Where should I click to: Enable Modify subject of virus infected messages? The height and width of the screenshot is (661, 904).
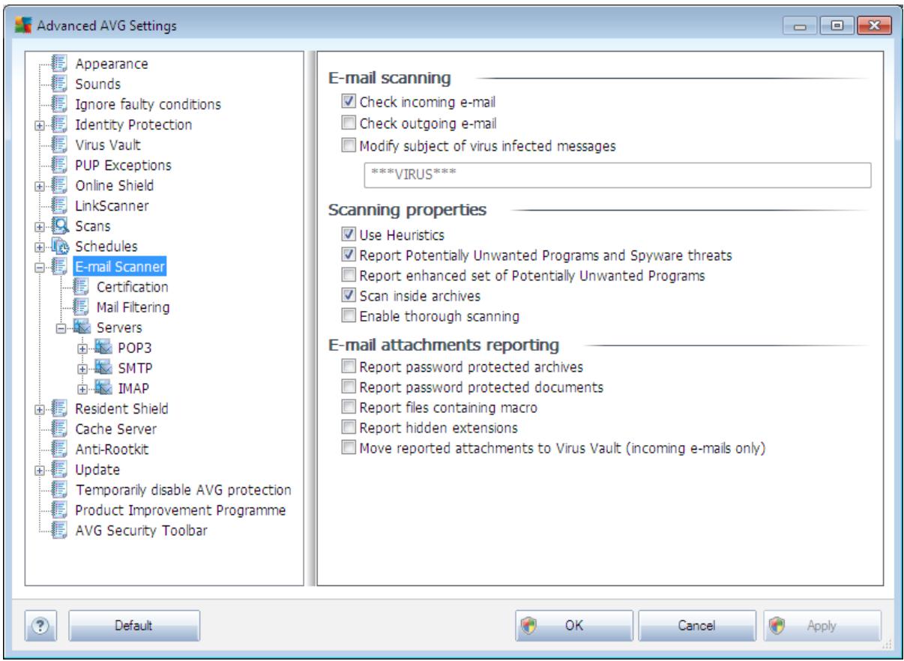tap(347, 146)
